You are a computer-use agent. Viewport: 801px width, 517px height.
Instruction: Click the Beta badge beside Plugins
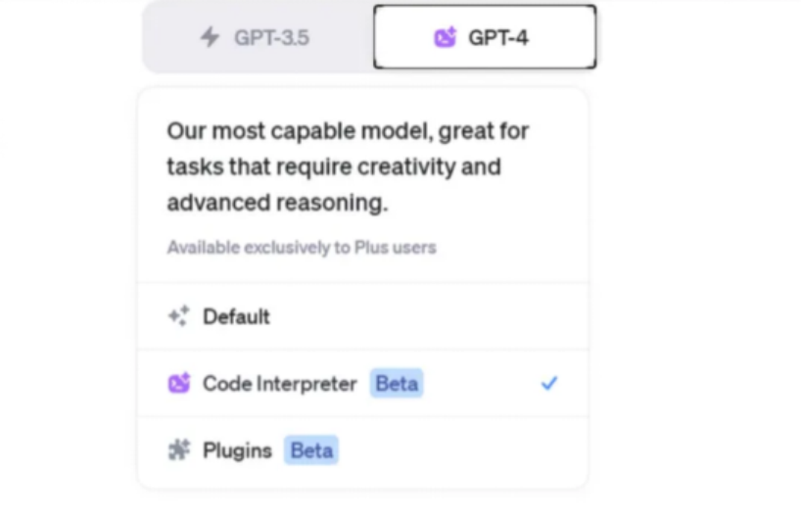coord(311,450)
